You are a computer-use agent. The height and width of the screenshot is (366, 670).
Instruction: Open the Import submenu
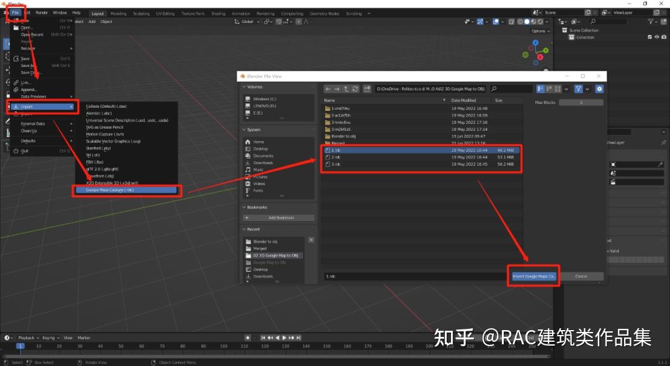(x=42, y=107)
